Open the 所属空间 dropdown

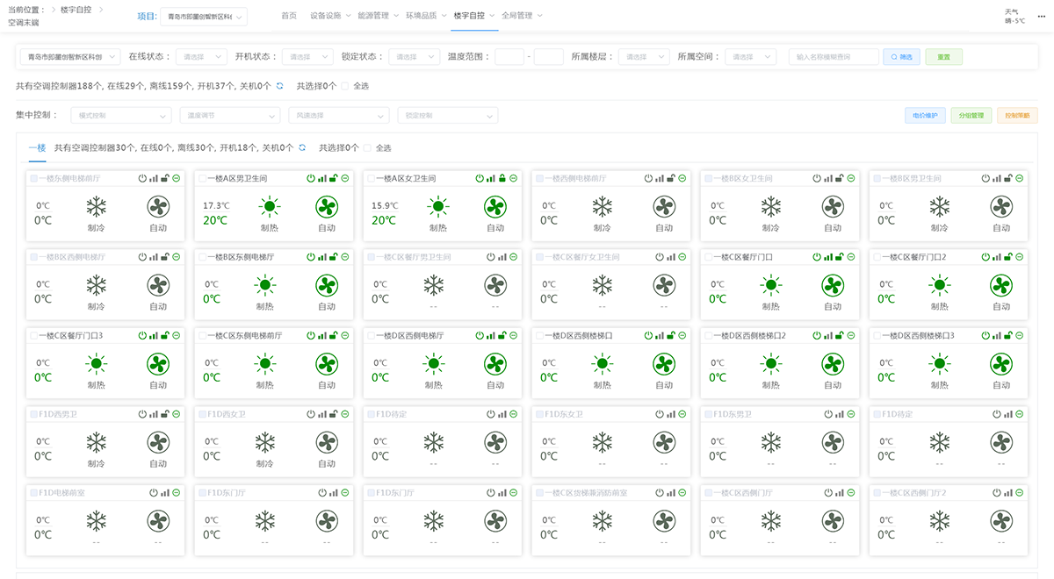(x=750, y=56)
